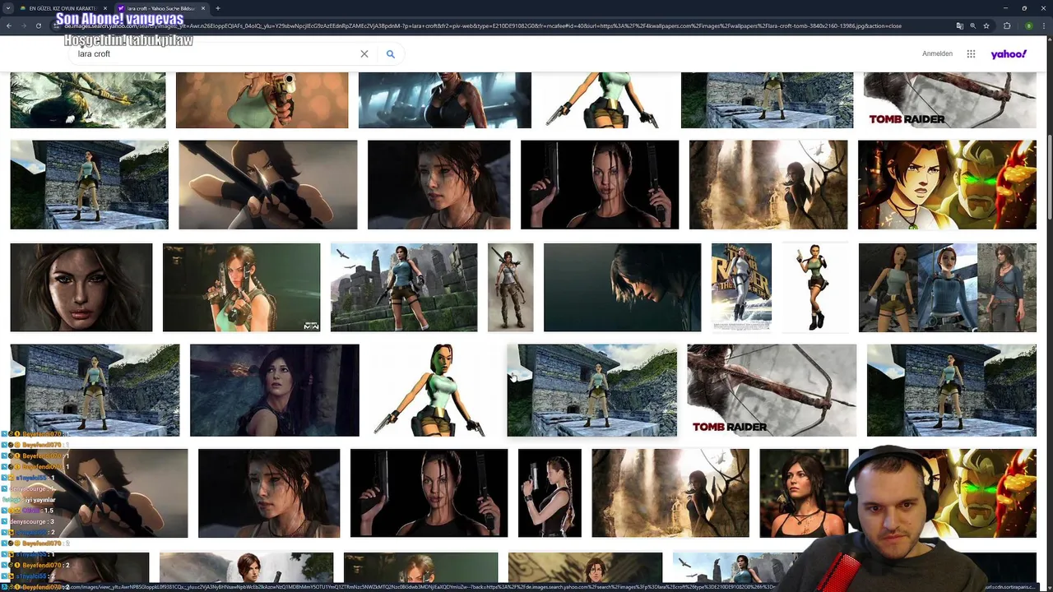View site information next to the URL

click(57, 25)
